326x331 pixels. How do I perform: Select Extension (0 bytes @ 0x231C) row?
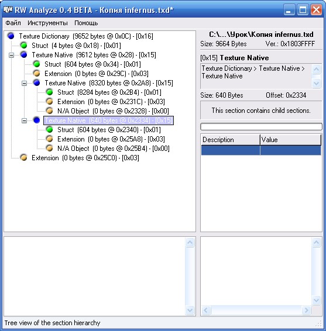[x=111, y=102]
